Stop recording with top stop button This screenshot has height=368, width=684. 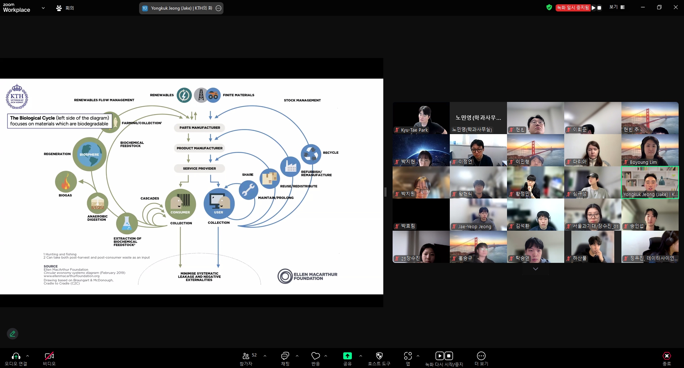(600, 8)
